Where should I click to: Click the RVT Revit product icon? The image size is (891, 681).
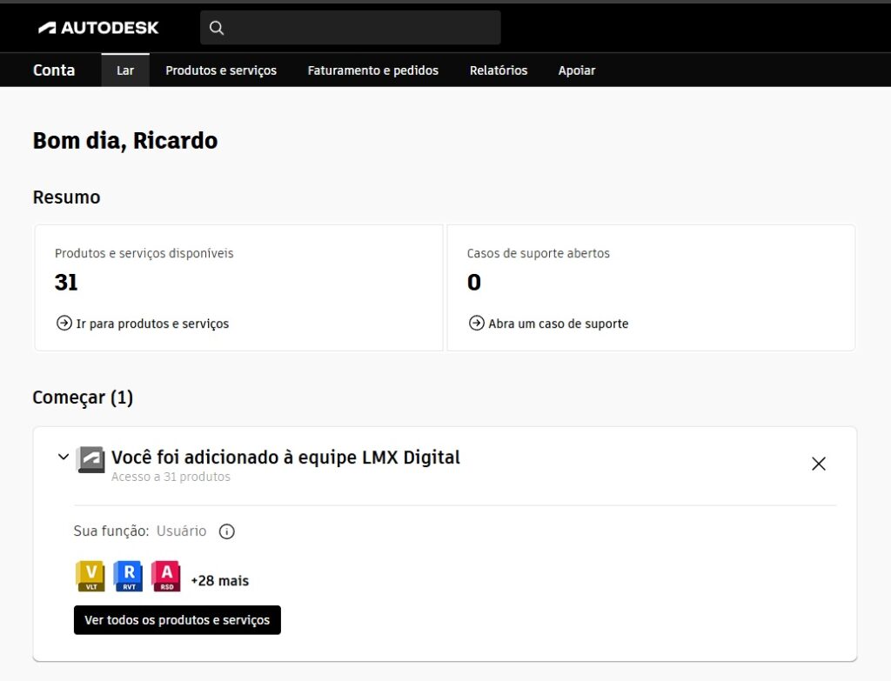[128, 576]
